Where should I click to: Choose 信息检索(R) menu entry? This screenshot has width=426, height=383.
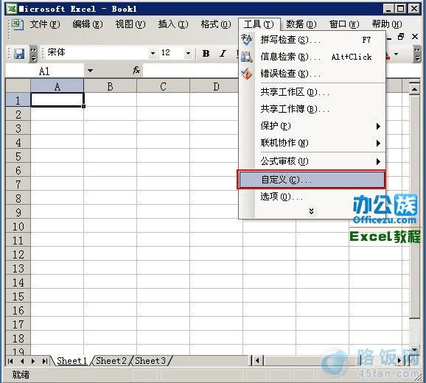(312, 57)
